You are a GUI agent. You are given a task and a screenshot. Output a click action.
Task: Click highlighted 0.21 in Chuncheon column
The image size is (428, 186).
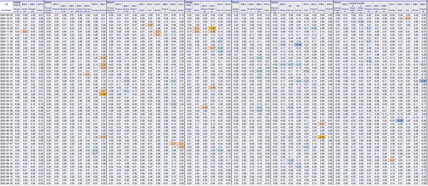(x=25, y=32)
